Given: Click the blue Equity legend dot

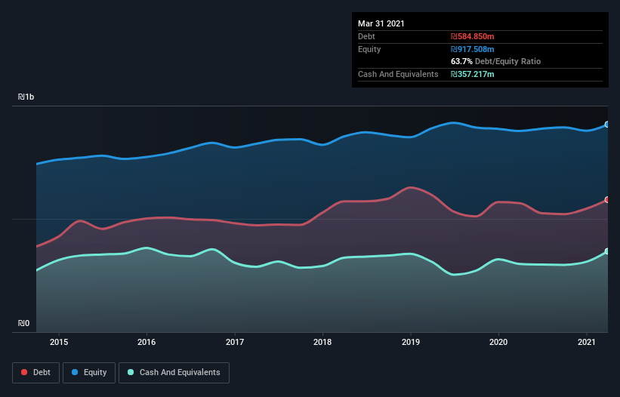Looking at the screenshot, I should (x=75, y=372).
